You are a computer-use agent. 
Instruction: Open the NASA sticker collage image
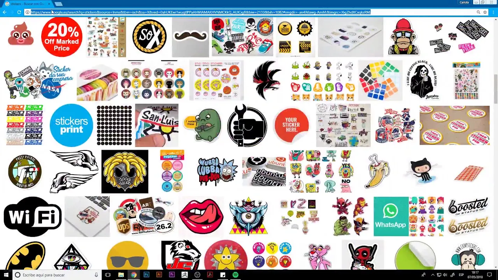coord(38,81)
